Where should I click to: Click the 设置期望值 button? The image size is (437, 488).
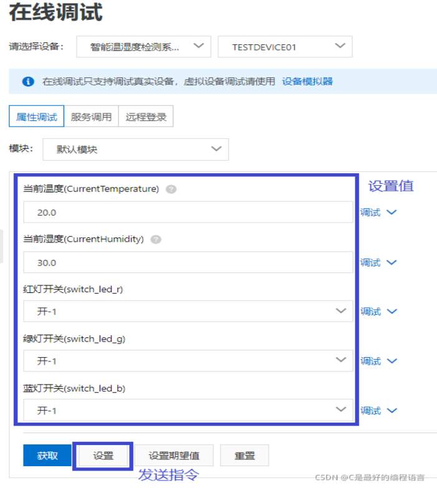point(174,456)
